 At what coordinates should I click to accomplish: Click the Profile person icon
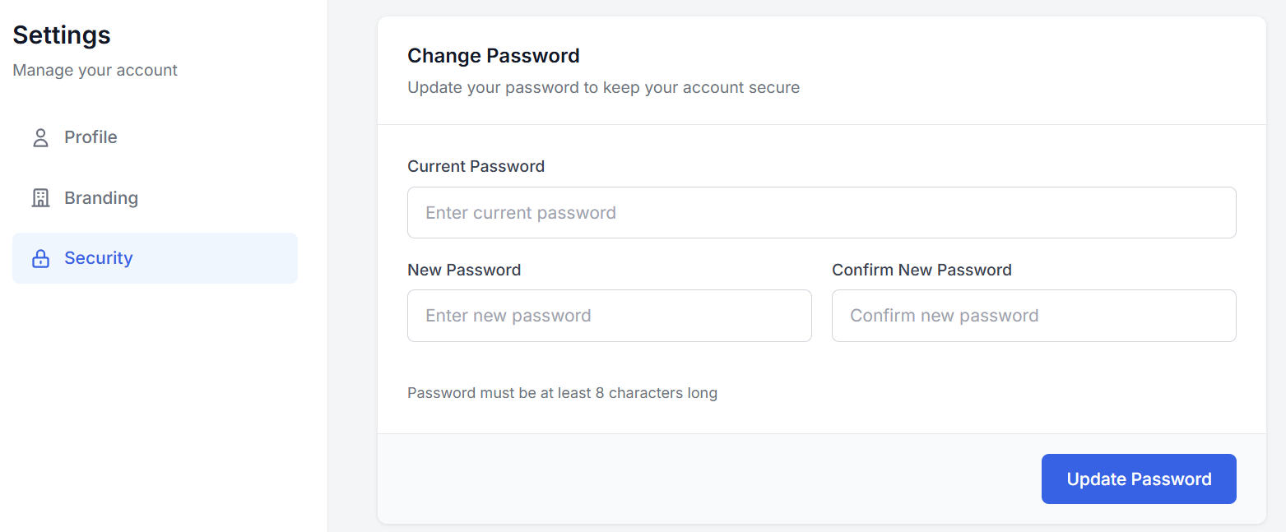coord(40,137)
